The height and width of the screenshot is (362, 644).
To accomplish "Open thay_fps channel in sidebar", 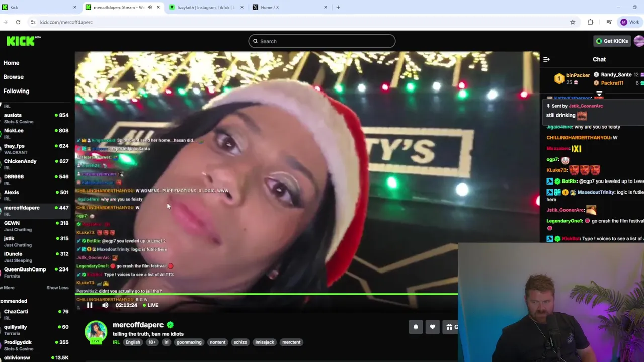I will 35,149.
